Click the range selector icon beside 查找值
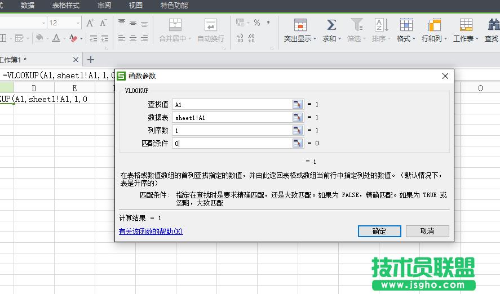This screenshot has height=294, width=500. click(x=298, y=104)
